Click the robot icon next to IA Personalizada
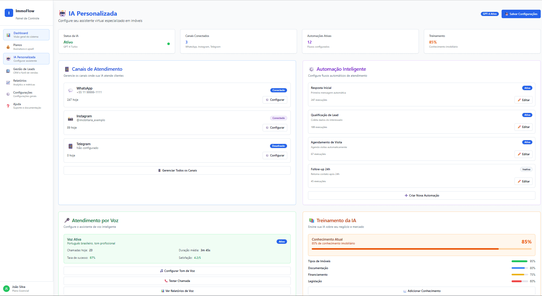This screenshot has width=542, height=296. tap(62, 13)
